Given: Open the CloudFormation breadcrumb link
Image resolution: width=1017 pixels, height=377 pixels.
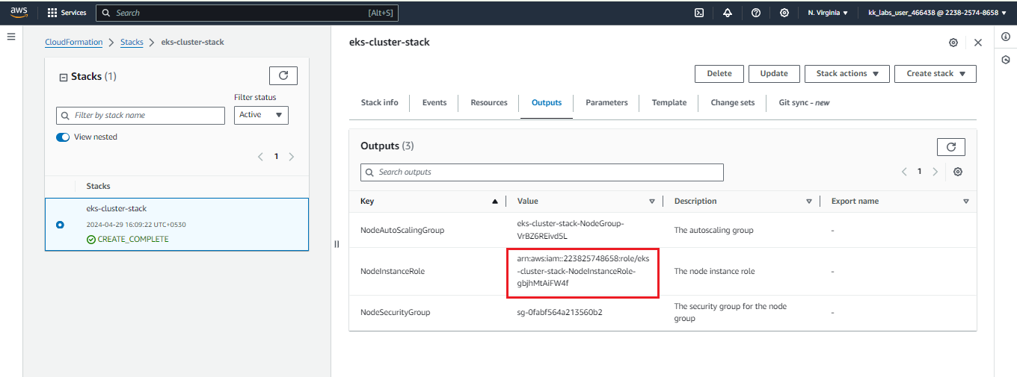Looking at the screenshot, I should (x=74, y=42).
